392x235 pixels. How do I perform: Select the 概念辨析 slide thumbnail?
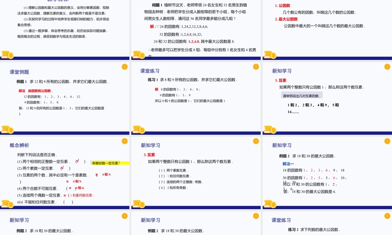65,174
